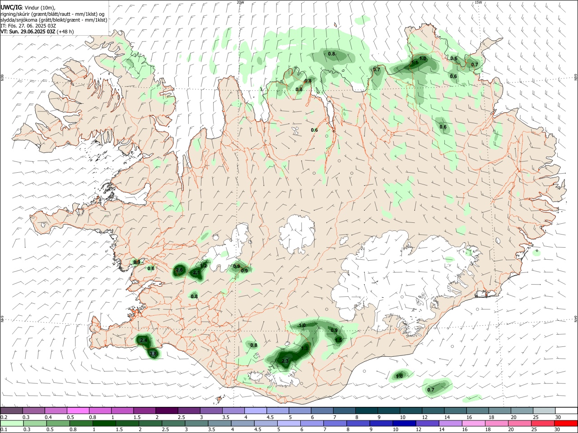The width and height of the screenshot is (578, 433).
Task: Click the title line 'UWC/IG: Vindur (10m)'
Action: (x=27, y=7)
